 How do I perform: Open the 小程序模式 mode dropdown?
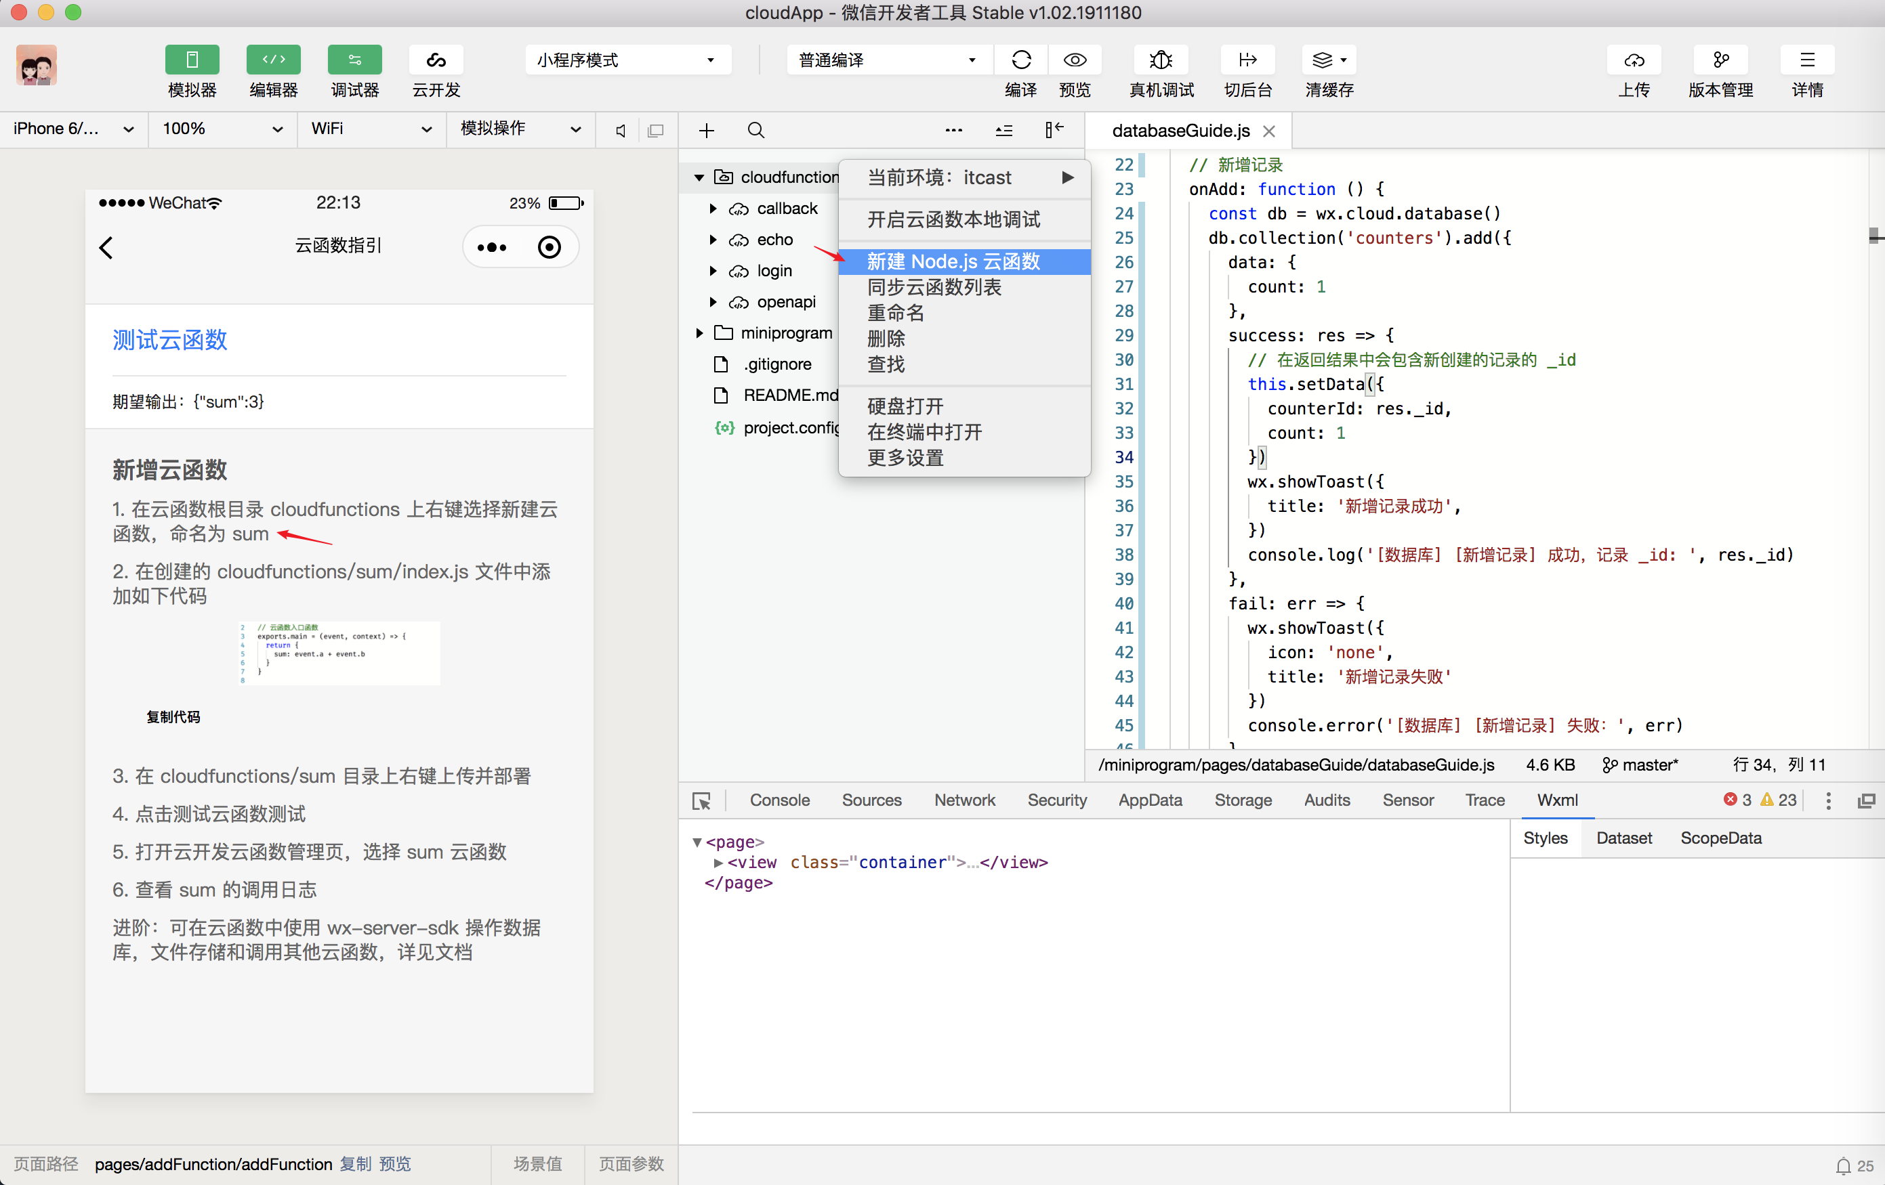(x=628, y=60)
